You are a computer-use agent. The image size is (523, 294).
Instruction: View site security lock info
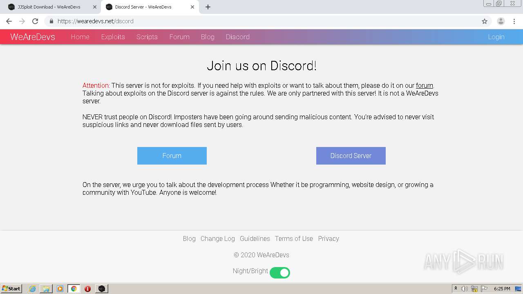coord(51,21)
